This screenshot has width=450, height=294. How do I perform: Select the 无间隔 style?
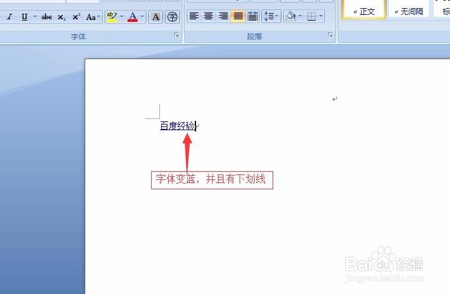click(x=409, y=10)
